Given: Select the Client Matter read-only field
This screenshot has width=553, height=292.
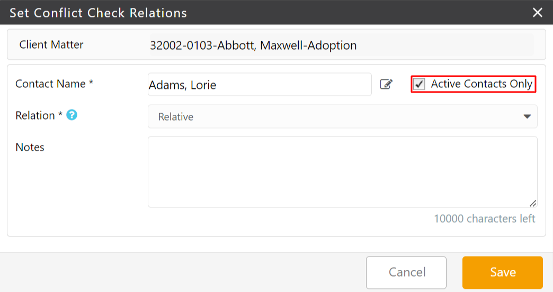Looking at the screenshot, I should pos(342,45).
